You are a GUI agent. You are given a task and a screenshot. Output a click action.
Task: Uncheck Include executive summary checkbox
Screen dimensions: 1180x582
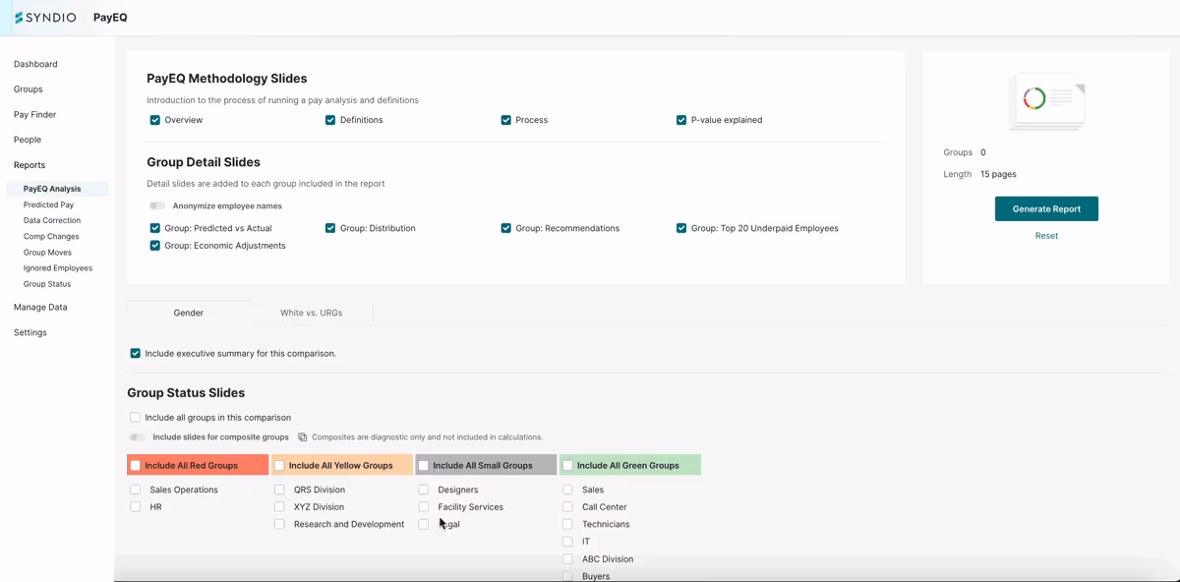pyautogui.click(x=136, y=353)
